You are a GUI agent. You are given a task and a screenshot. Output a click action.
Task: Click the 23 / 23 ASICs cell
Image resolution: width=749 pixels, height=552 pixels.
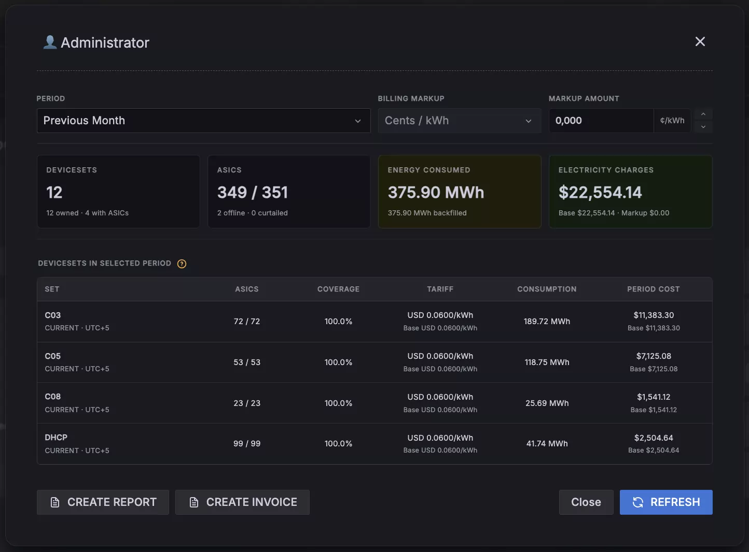[247, 403]
